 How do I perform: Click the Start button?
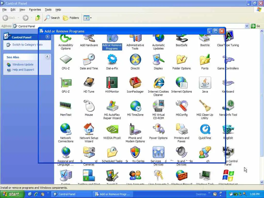pyautogui.click(x=12, y=194)
